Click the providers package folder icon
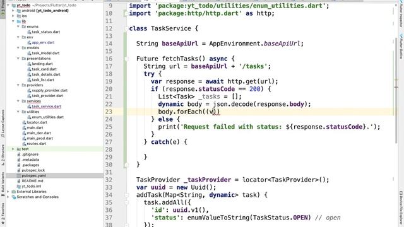Screen dimensions: 404x227 24,85
